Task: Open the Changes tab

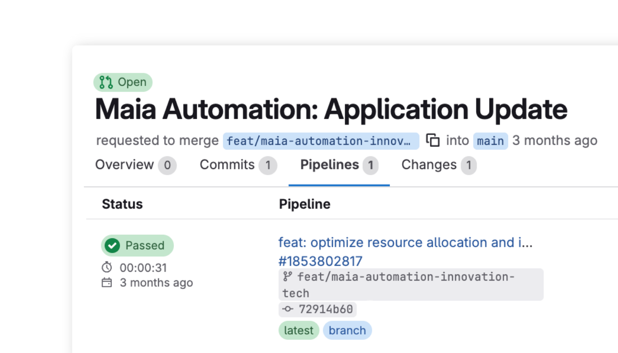Action: tap(429, 165)
